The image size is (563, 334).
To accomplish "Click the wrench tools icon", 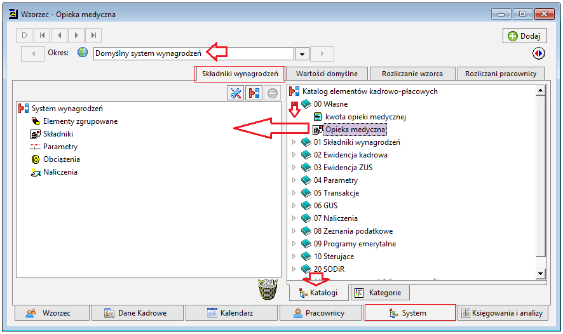I will coord(236,93).
